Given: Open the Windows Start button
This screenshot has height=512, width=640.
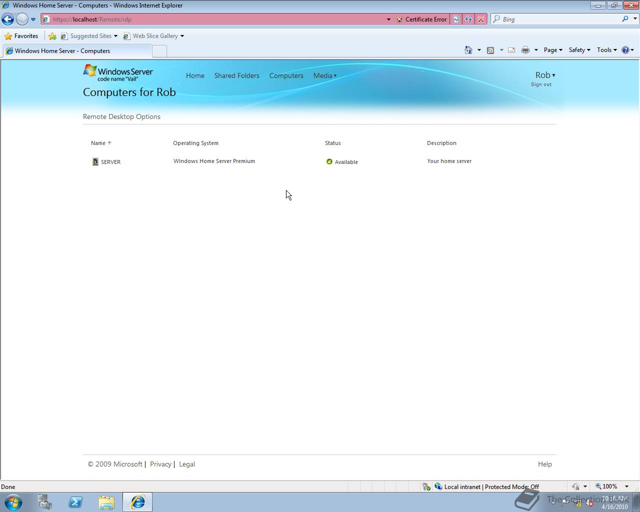Looking at the screenshot, I should tap(13, 502).
